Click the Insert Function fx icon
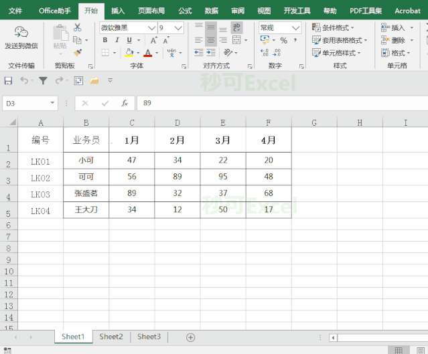This screenshot has width=428, height=354. click(x=125, y=103)
